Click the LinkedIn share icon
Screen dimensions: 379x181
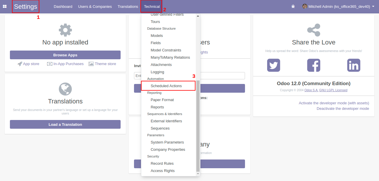pyautogui.click(x=354, y=65)
